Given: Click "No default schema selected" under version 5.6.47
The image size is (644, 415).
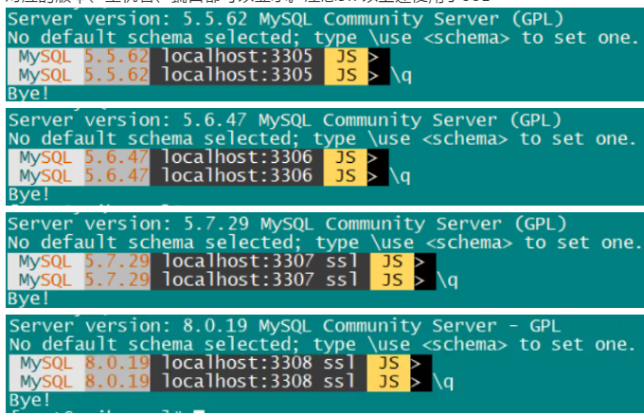Looking at the screenshot, I should [154, 139].
